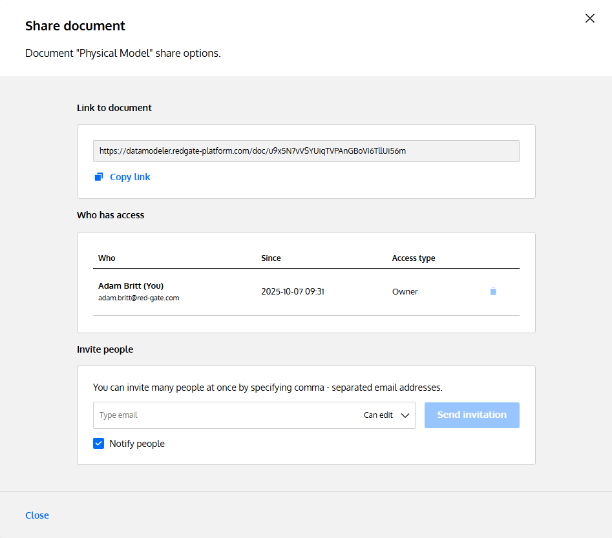Click the adam.britt@red-gate.com email address
The image size is (612, 538).
click(138, 298)
